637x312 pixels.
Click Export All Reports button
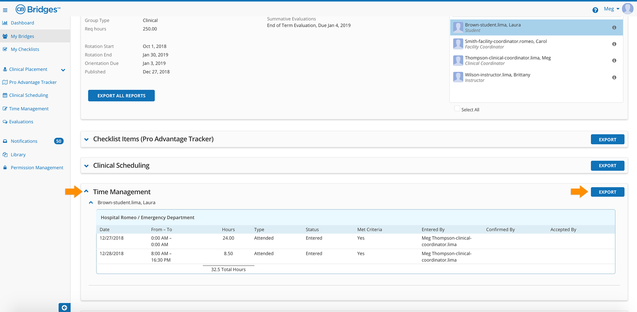121,96
